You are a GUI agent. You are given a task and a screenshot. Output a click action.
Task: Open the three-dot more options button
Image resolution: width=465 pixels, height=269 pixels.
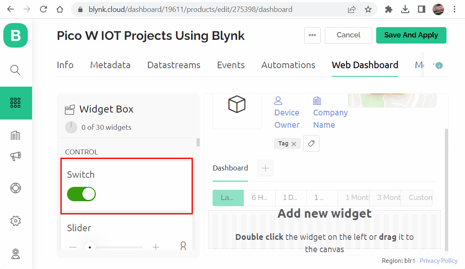pyautogui.click(x=312, y=35)
